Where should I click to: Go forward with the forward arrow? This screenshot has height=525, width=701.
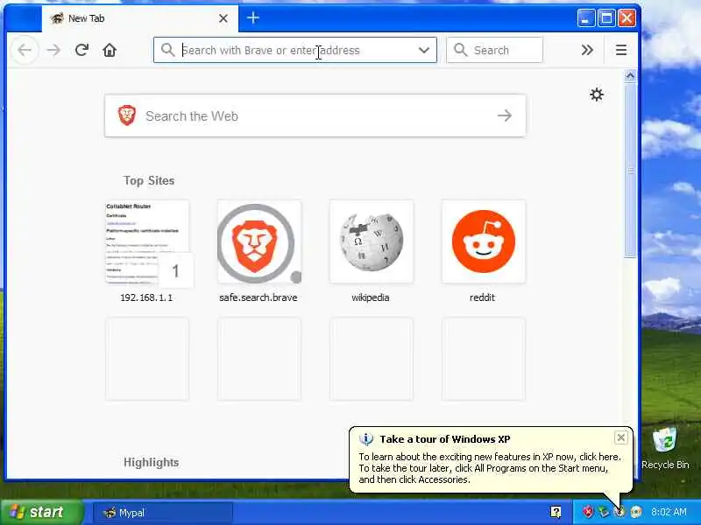[x=53, y=50]
